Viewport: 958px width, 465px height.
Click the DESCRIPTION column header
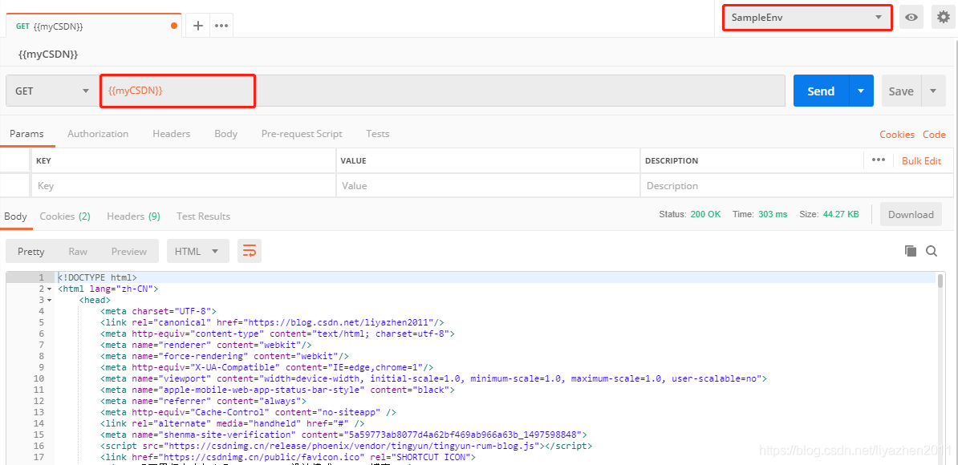[672, 160]
